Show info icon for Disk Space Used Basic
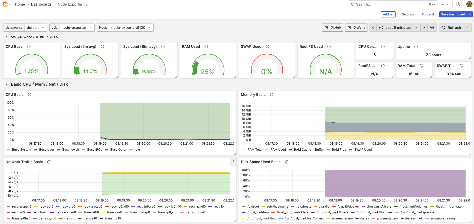This screenshot has width=474, height=224. point(287,162)
